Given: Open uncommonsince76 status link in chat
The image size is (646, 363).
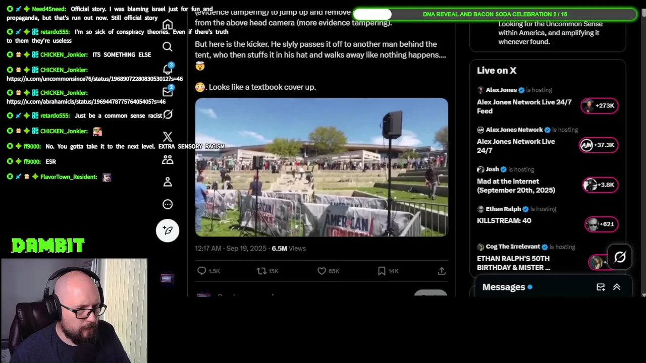Looking at the screenshot, I should click(x=94, y=79).
